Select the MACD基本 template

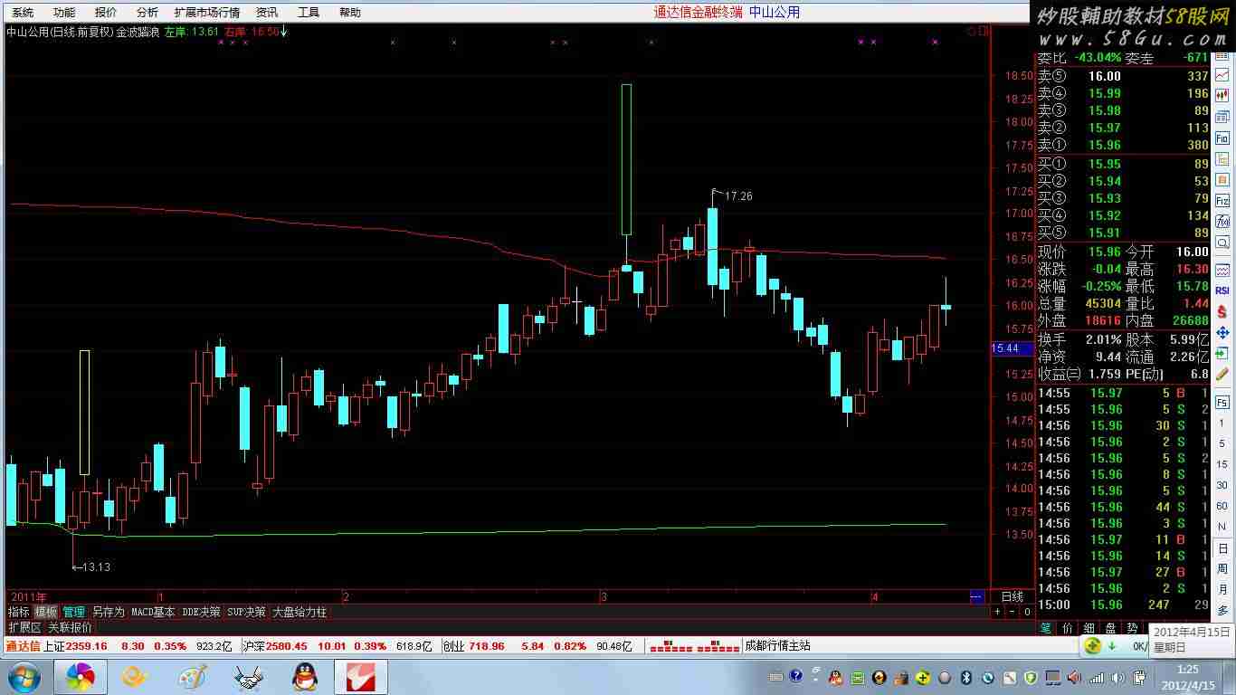coord(153,612)
